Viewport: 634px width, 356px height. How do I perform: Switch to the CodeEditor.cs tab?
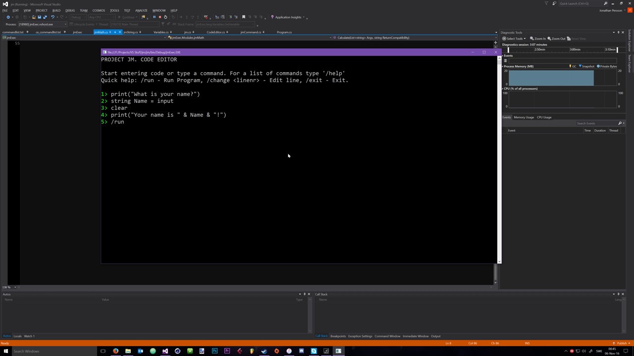click(215, 32)
